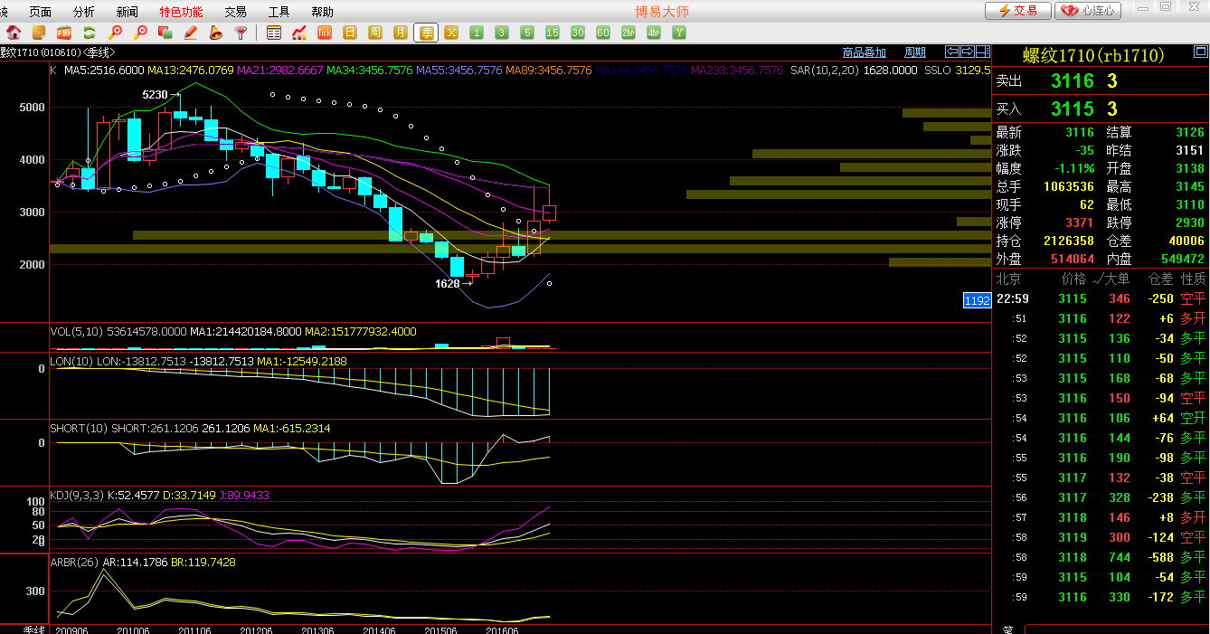Click the SAR(10,2,20) indicator text
The width and height of the screenshot is (1210, 634).
(824, 70)
